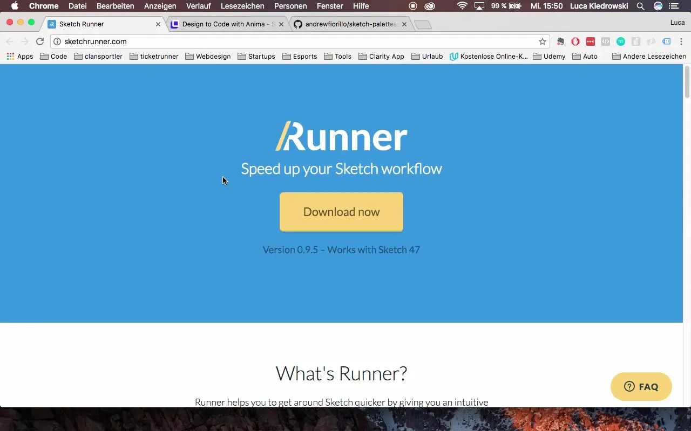Open the Verlauf menu

click(199, 6)
